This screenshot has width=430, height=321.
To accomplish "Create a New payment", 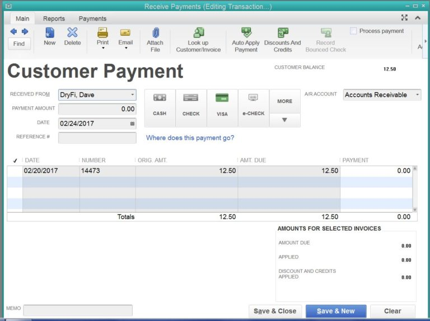I will [x=50, y=36].
